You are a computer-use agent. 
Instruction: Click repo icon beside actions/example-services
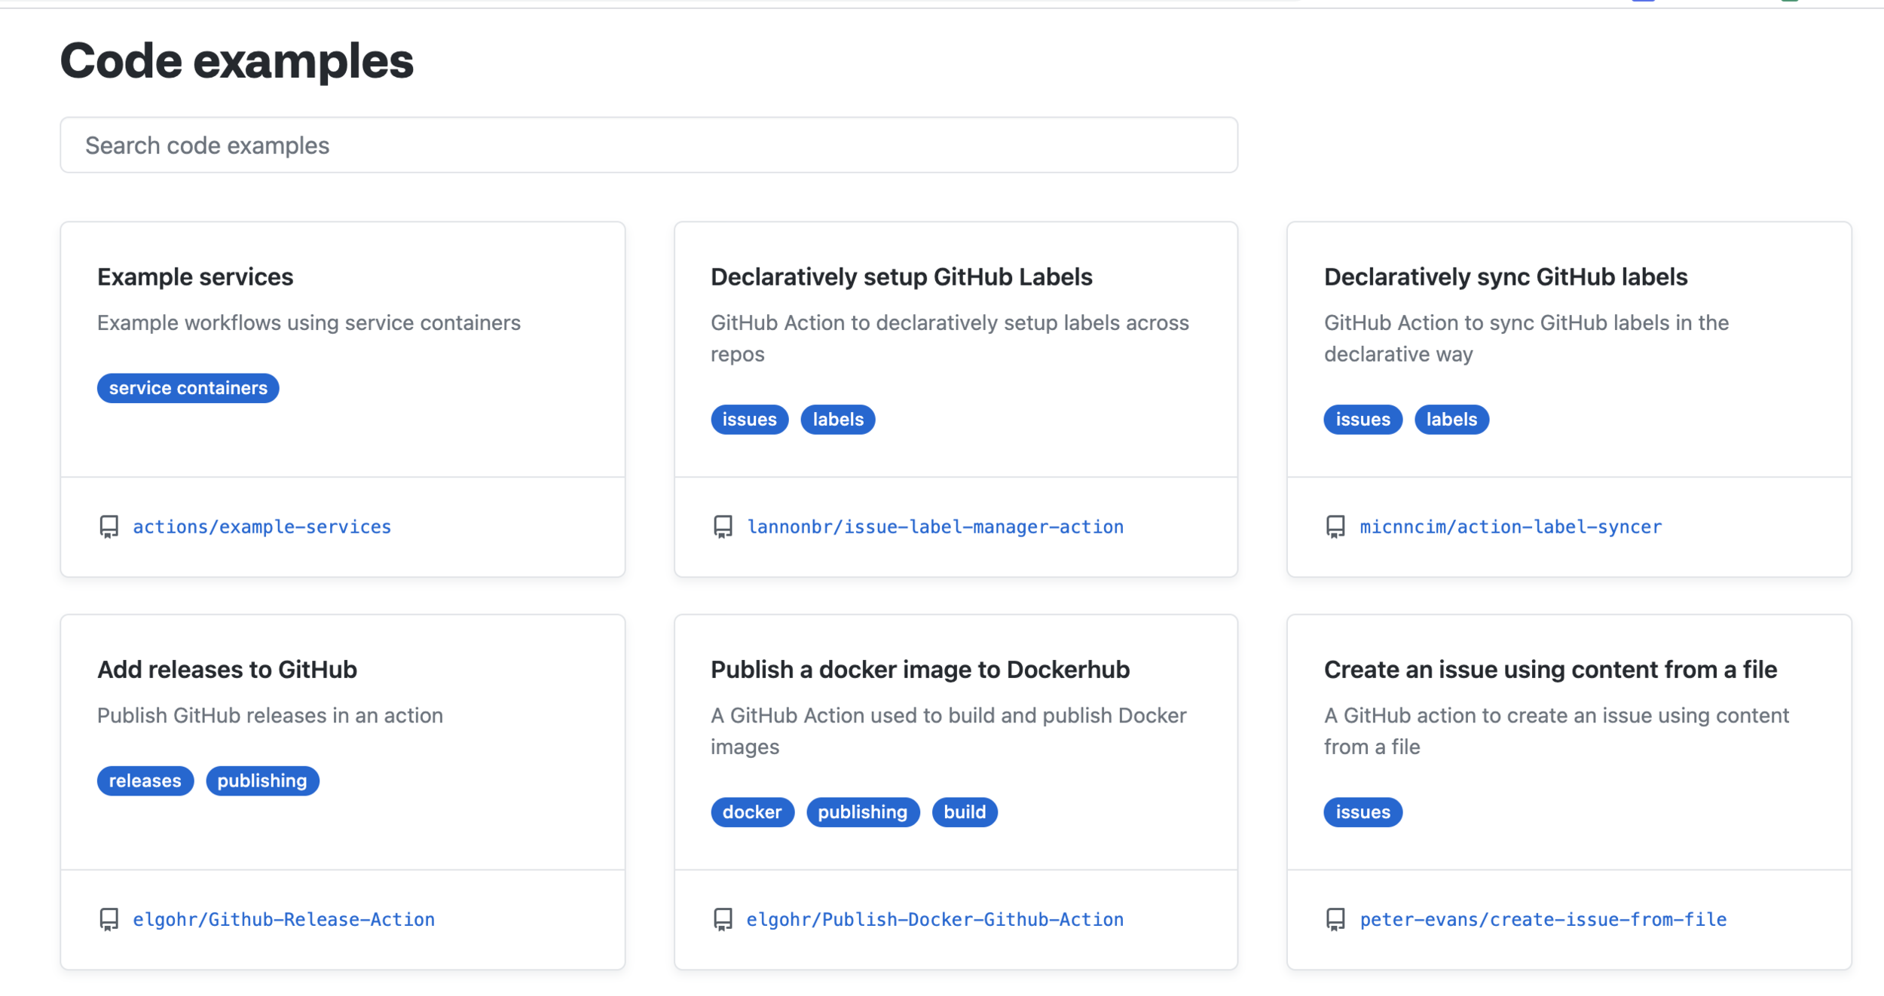point(109,527)
